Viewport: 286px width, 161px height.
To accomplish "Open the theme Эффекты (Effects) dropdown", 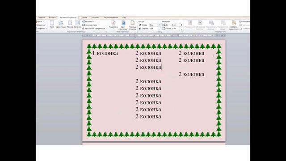I will 41,29.
